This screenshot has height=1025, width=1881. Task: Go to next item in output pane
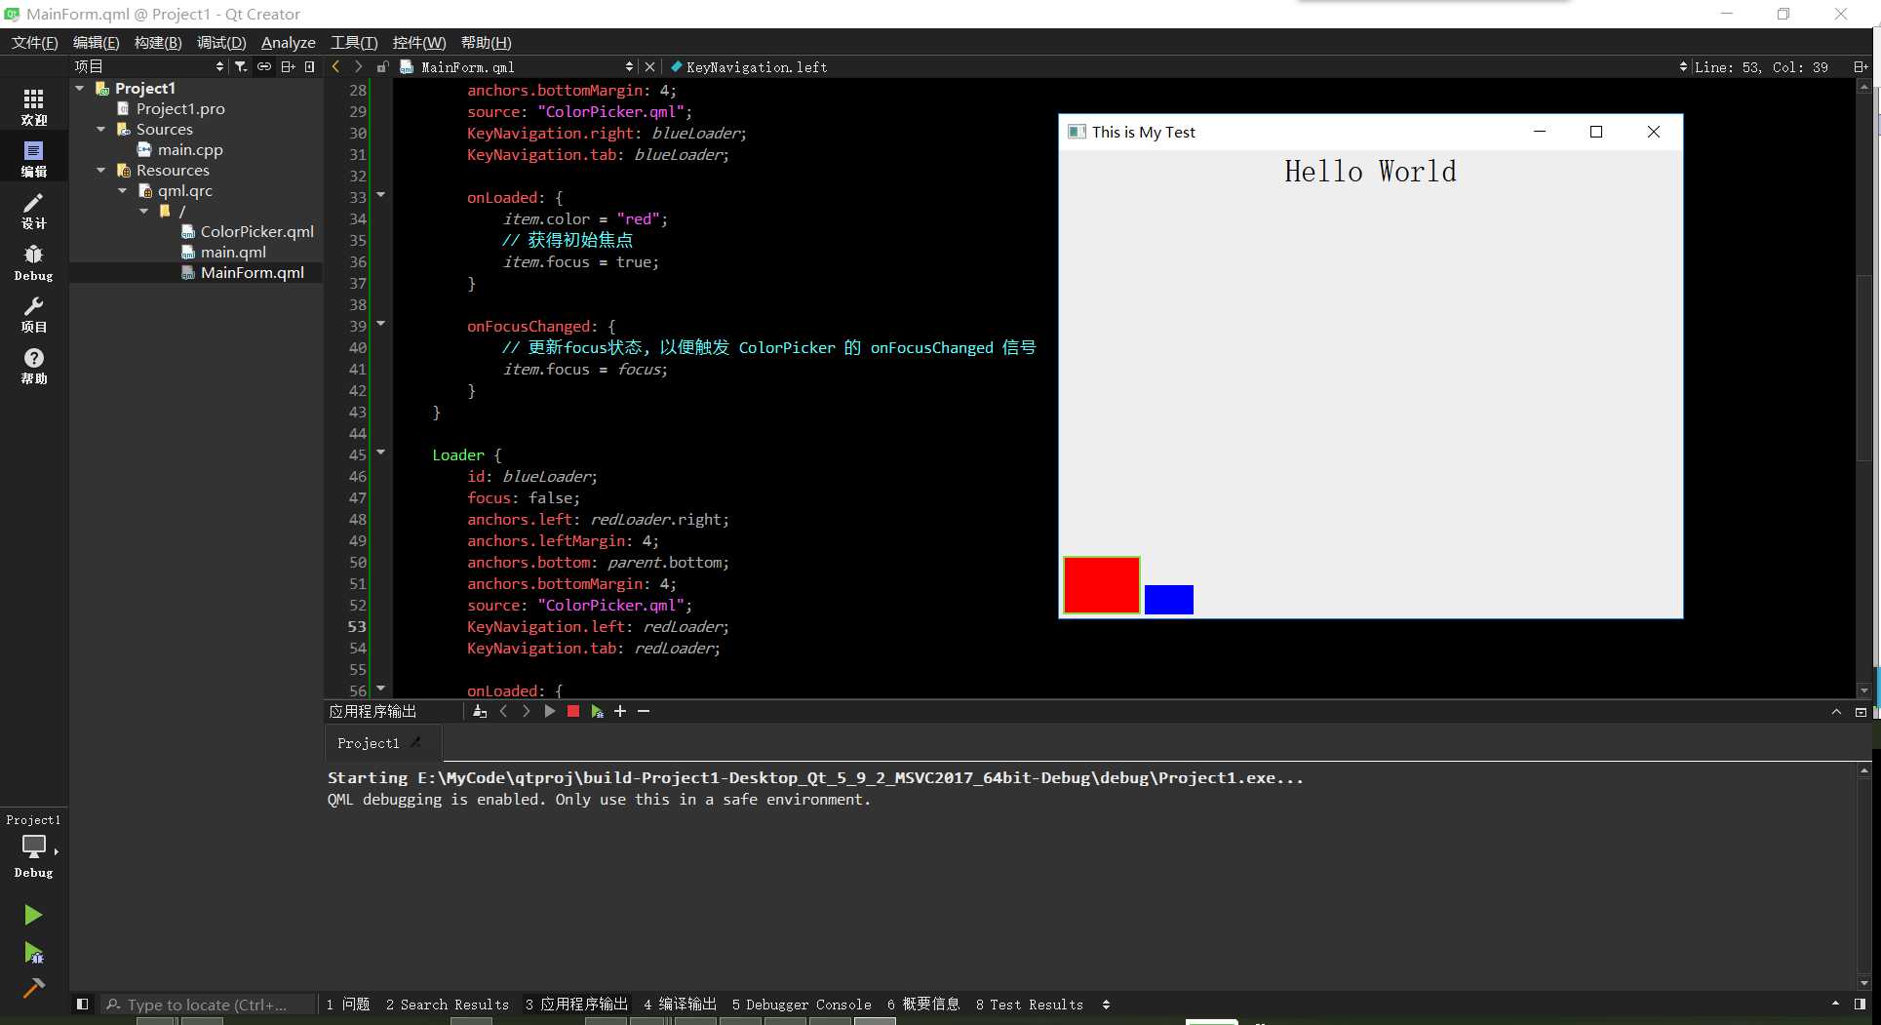click(x=527, y=711)
